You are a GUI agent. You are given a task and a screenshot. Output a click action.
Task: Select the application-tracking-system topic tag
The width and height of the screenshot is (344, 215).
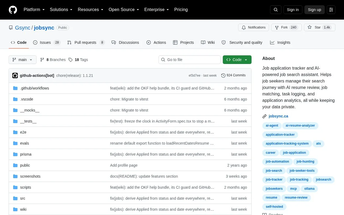coord(287,144)
